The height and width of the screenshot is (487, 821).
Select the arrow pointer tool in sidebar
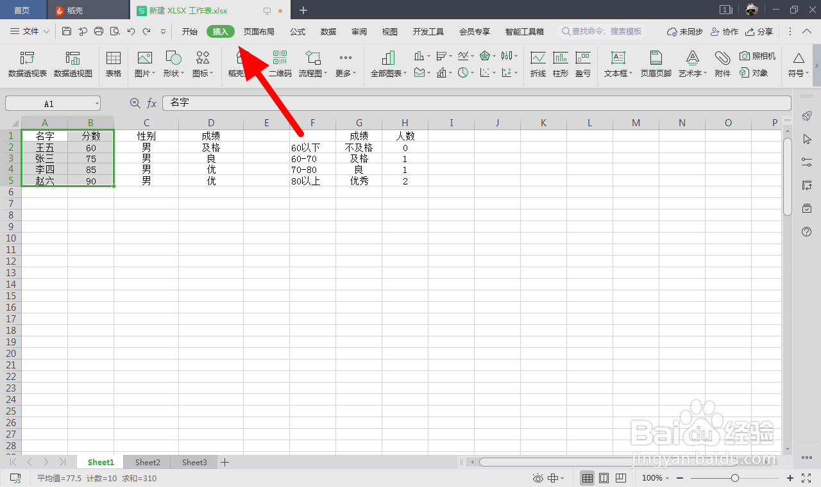pyautogui.click(x=808, y=139)
